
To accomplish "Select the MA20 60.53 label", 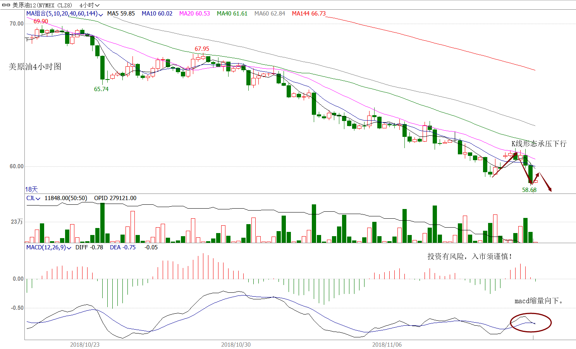I will [194, 14].
